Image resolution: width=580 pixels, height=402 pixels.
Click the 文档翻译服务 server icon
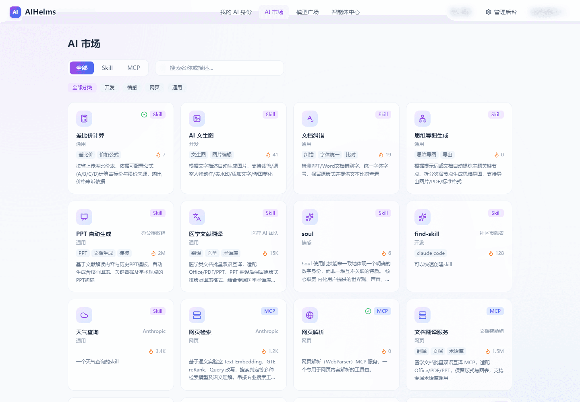click(423, 315)
